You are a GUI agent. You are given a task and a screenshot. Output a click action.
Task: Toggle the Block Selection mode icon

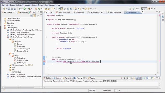point(68,9)
